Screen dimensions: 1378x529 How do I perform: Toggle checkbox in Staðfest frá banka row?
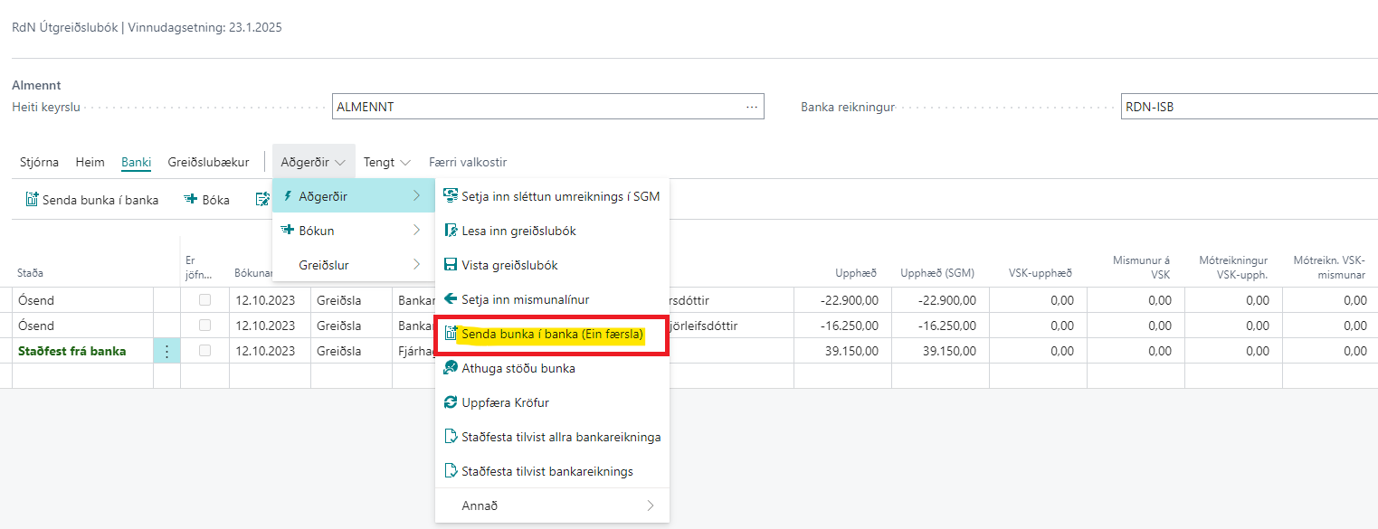click(x=205, y=351)
